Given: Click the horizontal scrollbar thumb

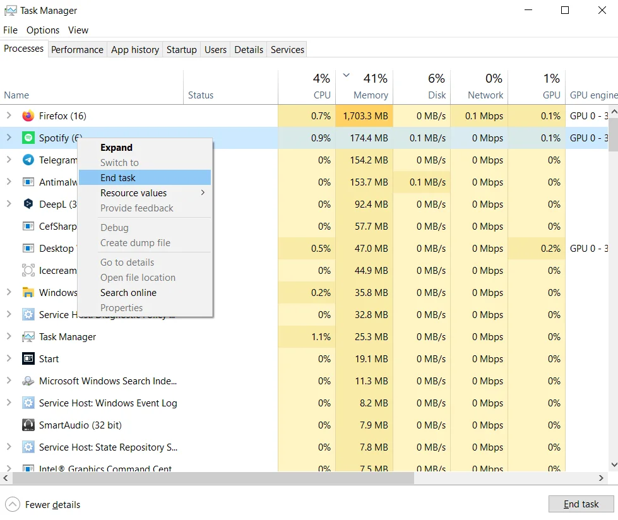Looking at the screenshot, I should 213,478.
